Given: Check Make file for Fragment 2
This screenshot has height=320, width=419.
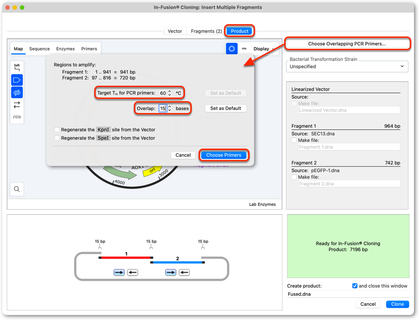Looking at the screenshot, I should point(294,177).
